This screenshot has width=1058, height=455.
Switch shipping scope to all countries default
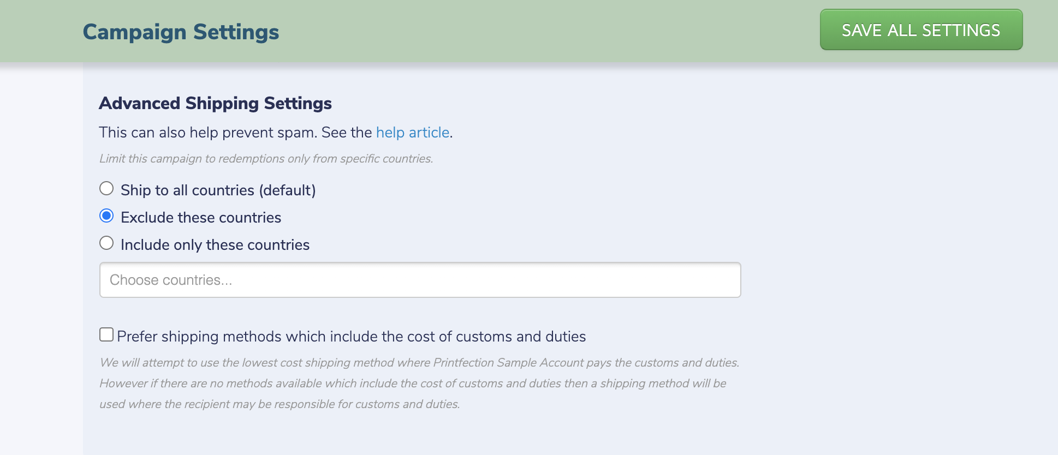pyautogui.click(x=106, y=188)
